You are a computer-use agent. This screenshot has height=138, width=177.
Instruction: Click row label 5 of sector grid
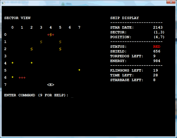5,70
